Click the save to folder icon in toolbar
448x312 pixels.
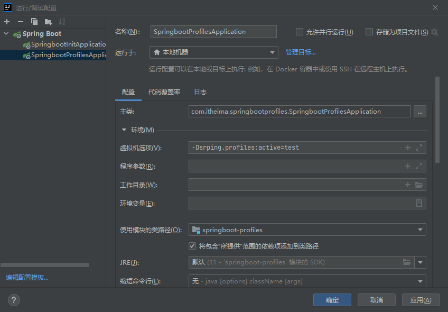pos(48,22)
